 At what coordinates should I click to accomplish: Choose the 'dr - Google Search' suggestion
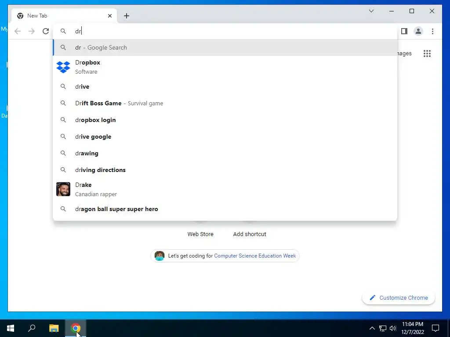tap(225, 47)
